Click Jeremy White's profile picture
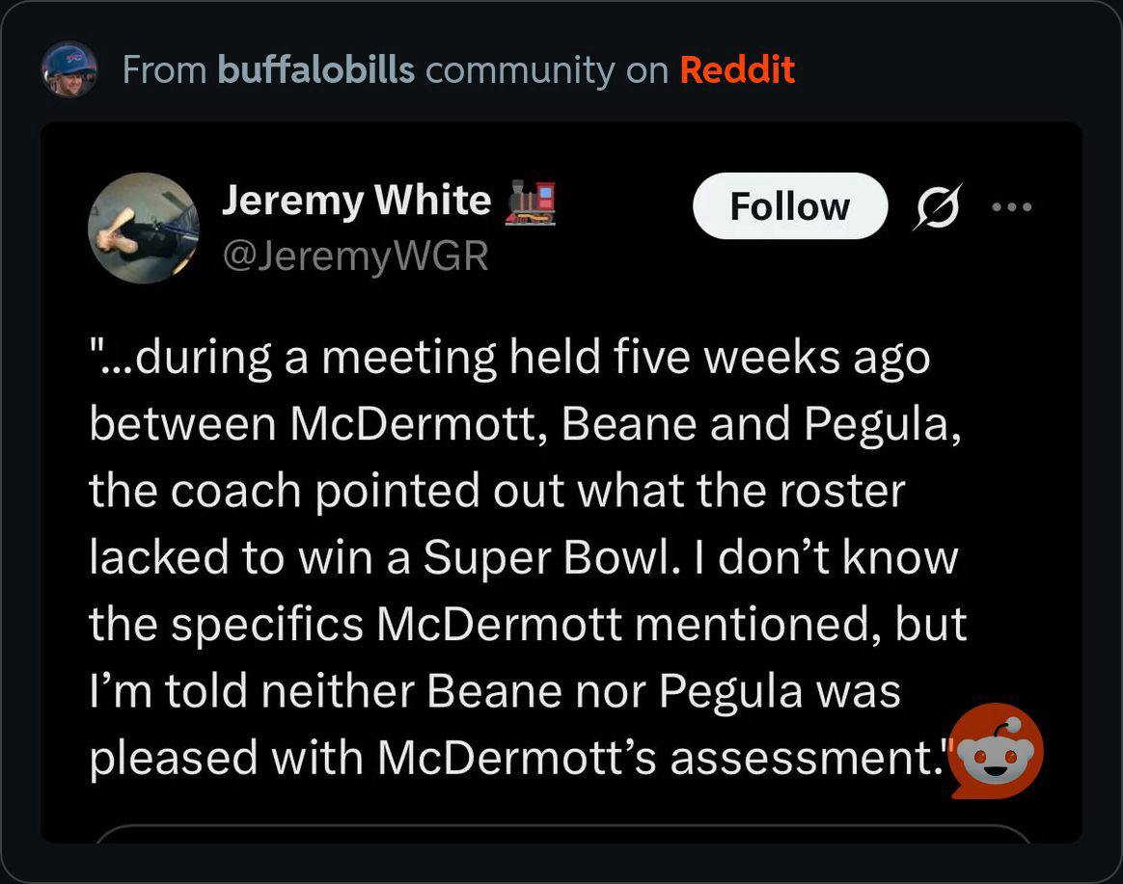Image resolution: width=1123 pixels, height=884 pixels. pyautogui.click(x=143, y=228)
